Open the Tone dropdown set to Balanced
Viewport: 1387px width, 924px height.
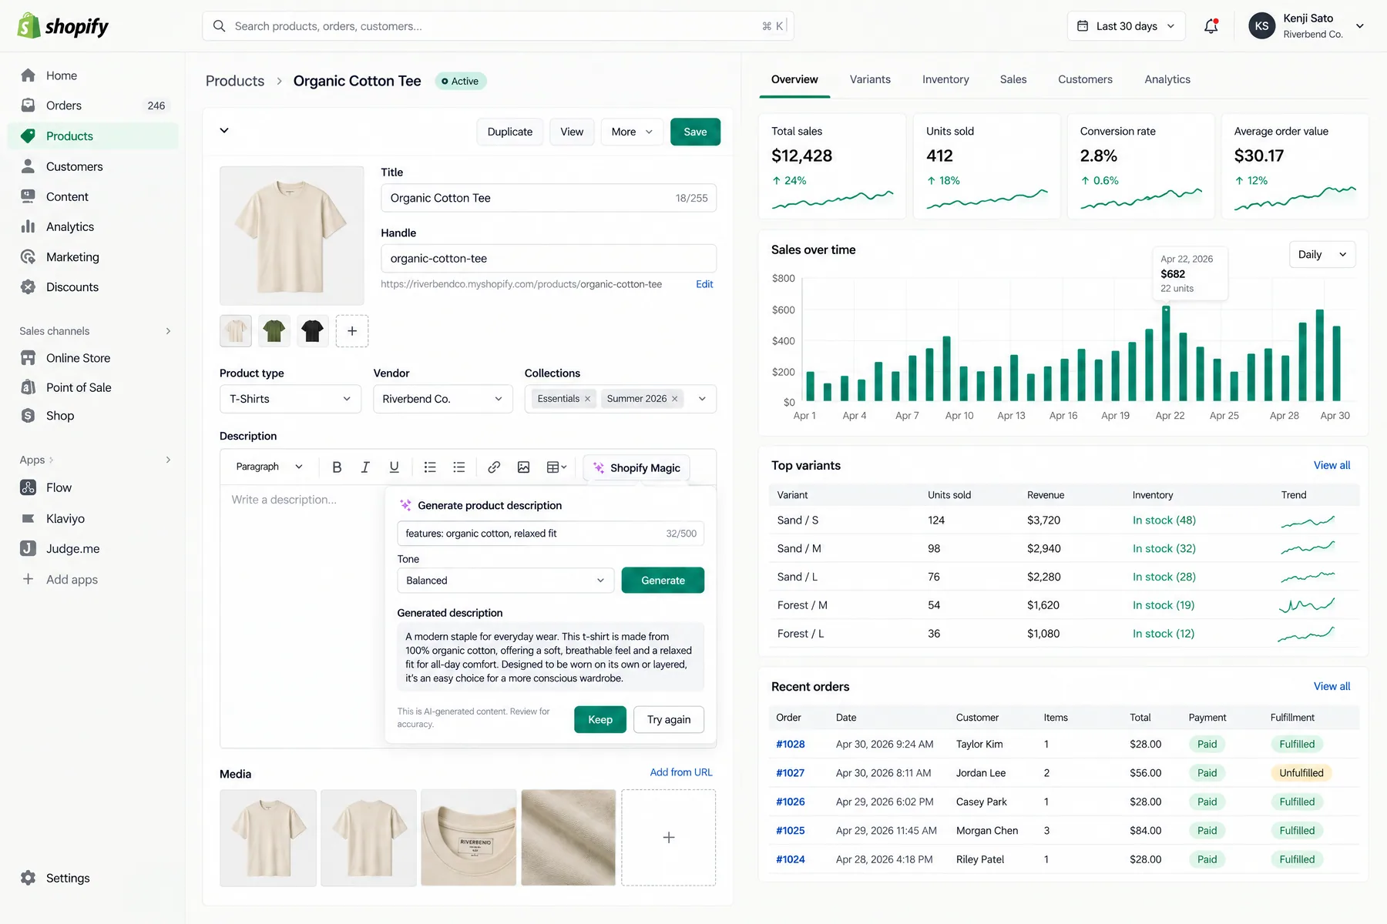coord(505,581)
